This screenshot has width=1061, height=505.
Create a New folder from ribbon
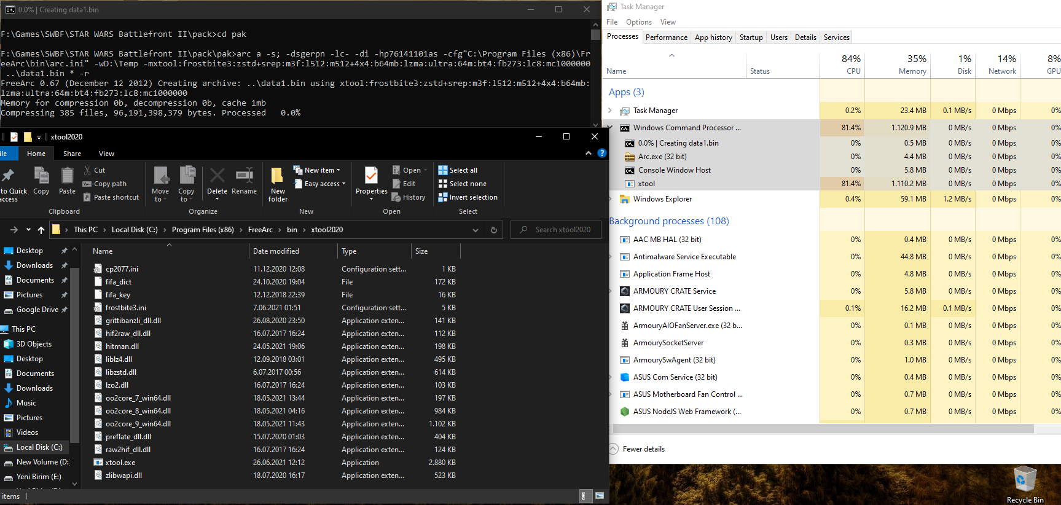(x=278, y=184)
